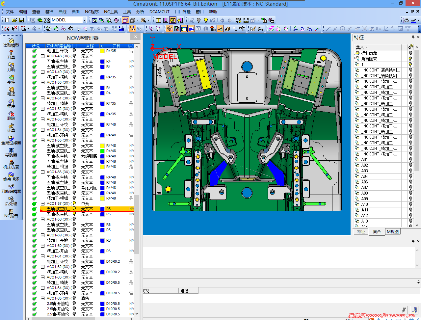The width and height of the screenshot is (421, 320).
Task: Collapse the ACO1-57 (3X) tree node
Action: (42, 203)
